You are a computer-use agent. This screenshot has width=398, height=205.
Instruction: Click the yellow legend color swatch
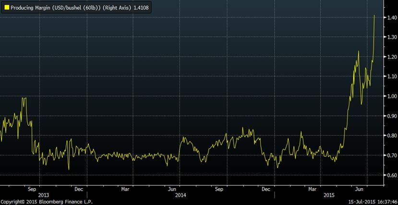coord(6,8)
